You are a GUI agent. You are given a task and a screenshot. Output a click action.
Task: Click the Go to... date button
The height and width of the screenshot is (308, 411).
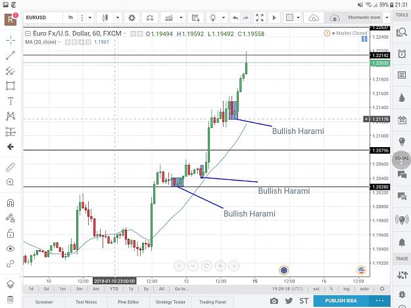(x=182, y=289)
